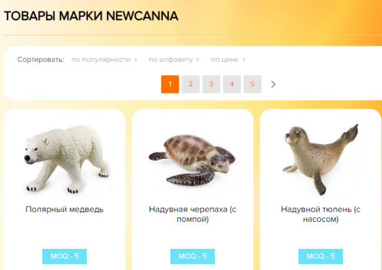Select pagination page 1
382x270 pixels.
170,84
